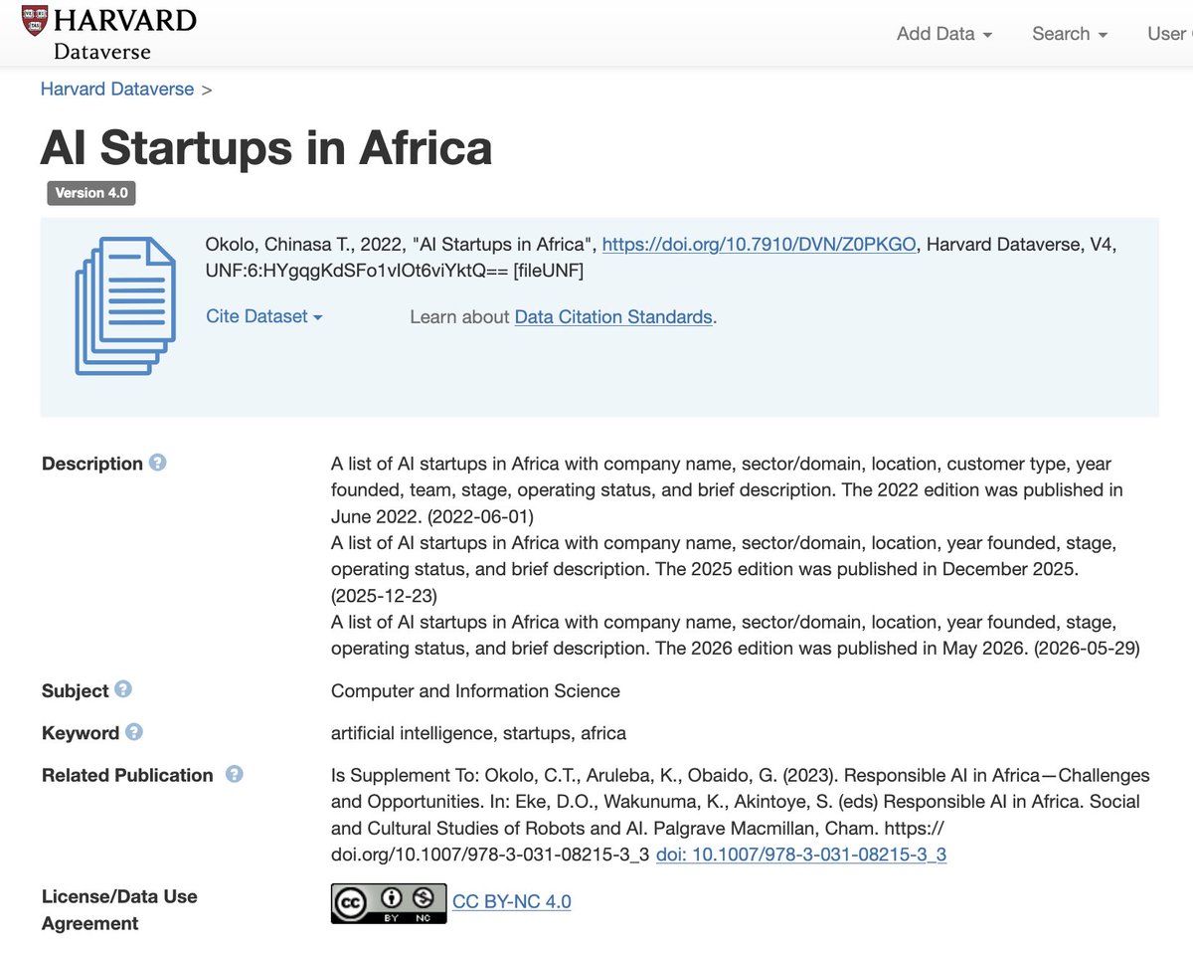The width and height of the screenshot is (1193, 953).
Task: Open the Add Data dropdown menu
Action: [944, 34]
